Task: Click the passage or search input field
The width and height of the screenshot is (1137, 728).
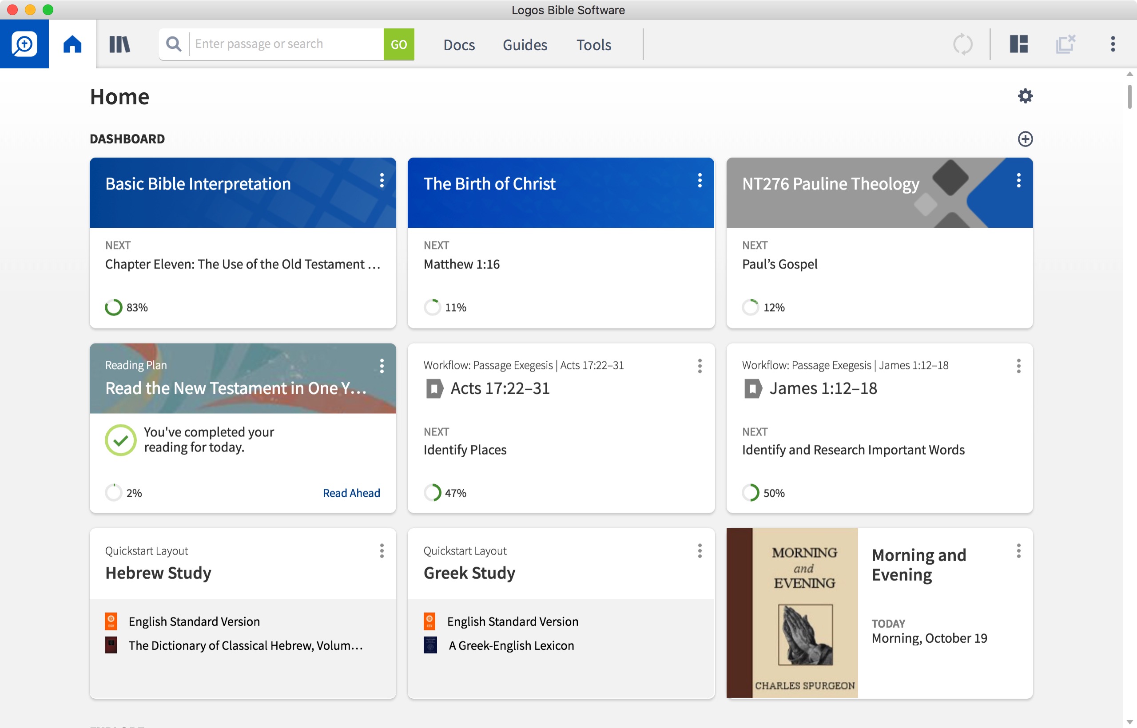Action: pyautogui.click(x=286, y=44)
